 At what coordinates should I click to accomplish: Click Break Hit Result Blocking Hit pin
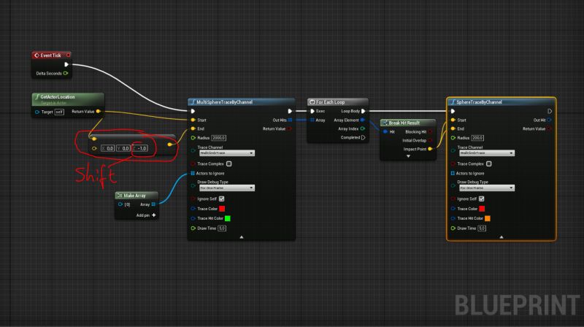point(430,131)
